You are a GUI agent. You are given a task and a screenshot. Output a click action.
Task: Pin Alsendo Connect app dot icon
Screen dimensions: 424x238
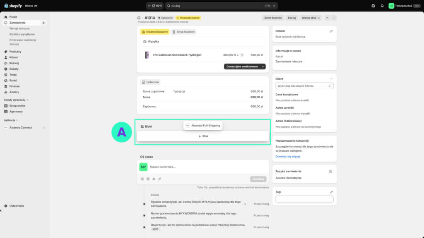pyautogui.click(x=44, y=128)
